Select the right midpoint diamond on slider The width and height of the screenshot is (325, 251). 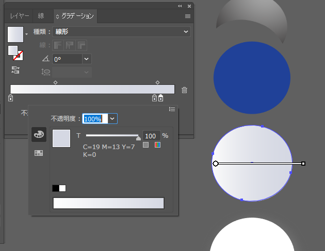pos(157,82)
